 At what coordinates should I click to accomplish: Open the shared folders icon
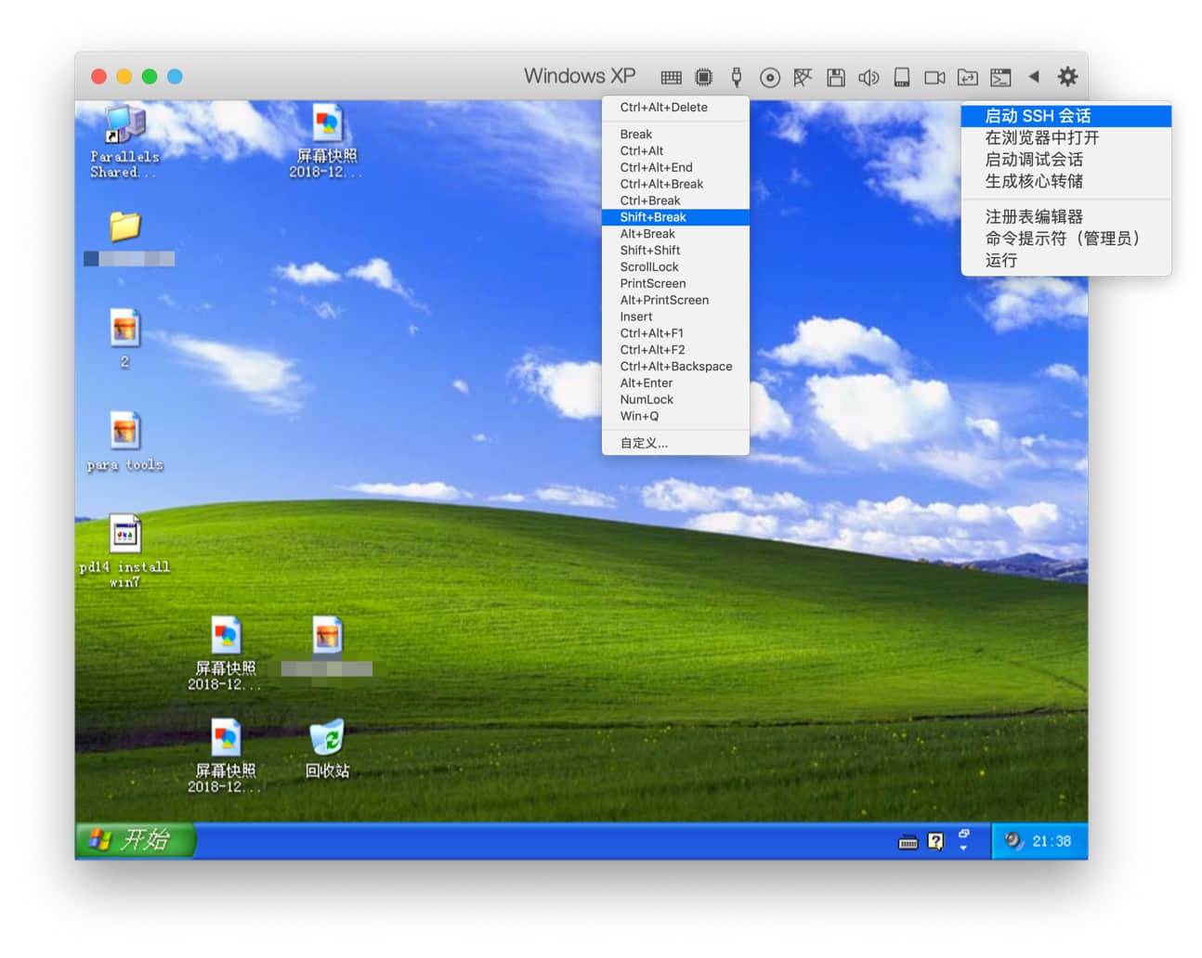[x=968, y=77]
